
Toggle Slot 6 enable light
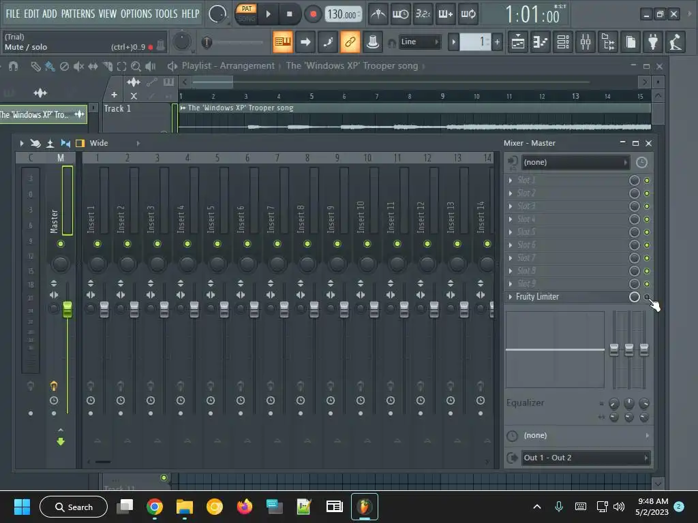click(647, 245)
